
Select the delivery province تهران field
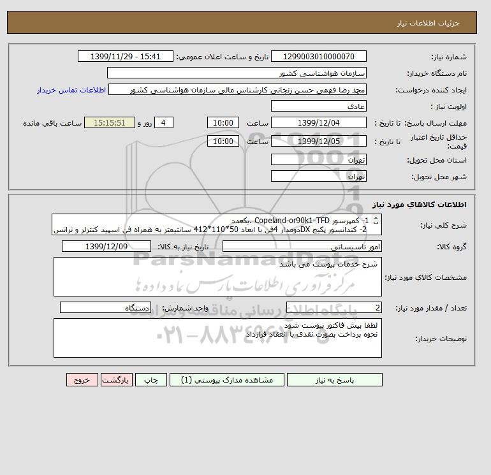click(x=318, y=159)
